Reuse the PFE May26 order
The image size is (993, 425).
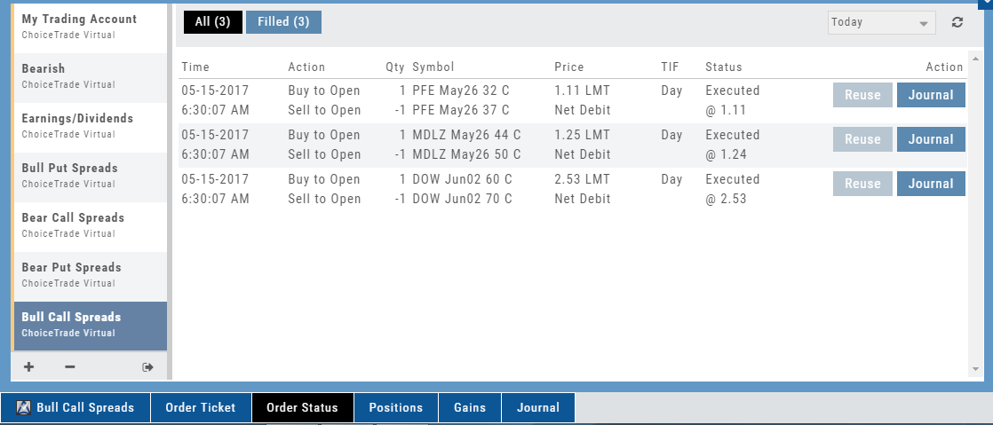coord(862,95)
